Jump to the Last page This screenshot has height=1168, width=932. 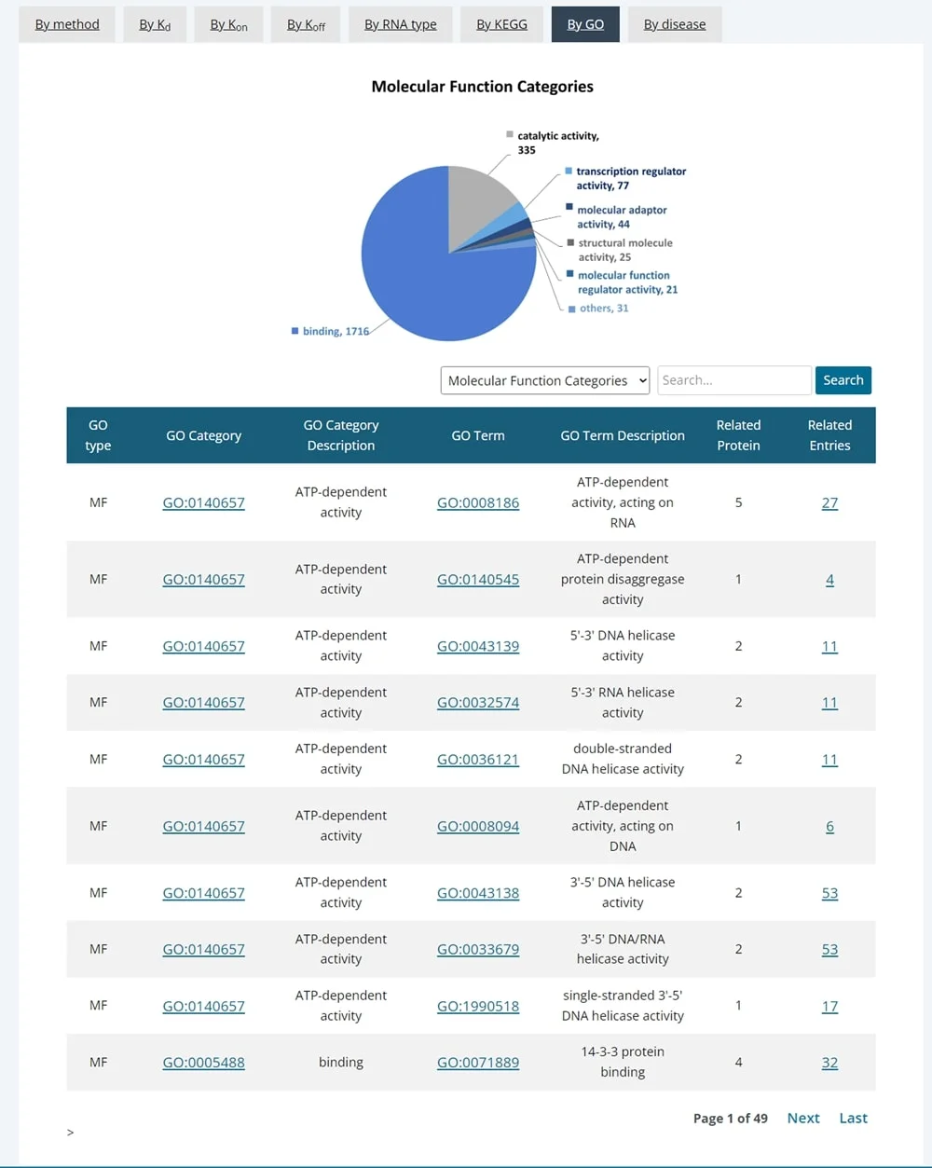pyautogui.click(x=854, y=1118)
